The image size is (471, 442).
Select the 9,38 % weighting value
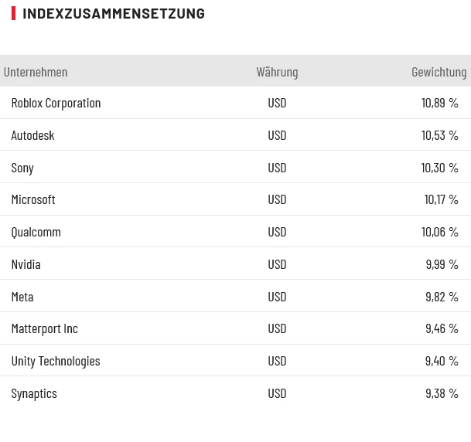click(442, 393)
